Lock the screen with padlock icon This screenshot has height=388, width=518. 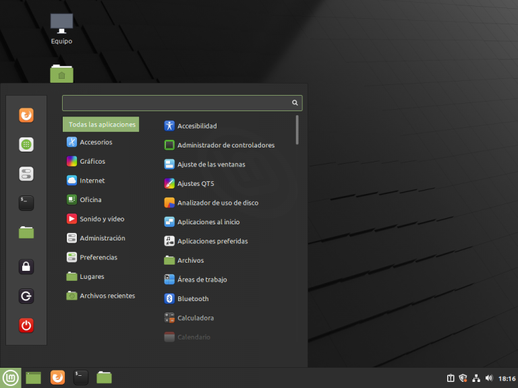click(26, 267)
